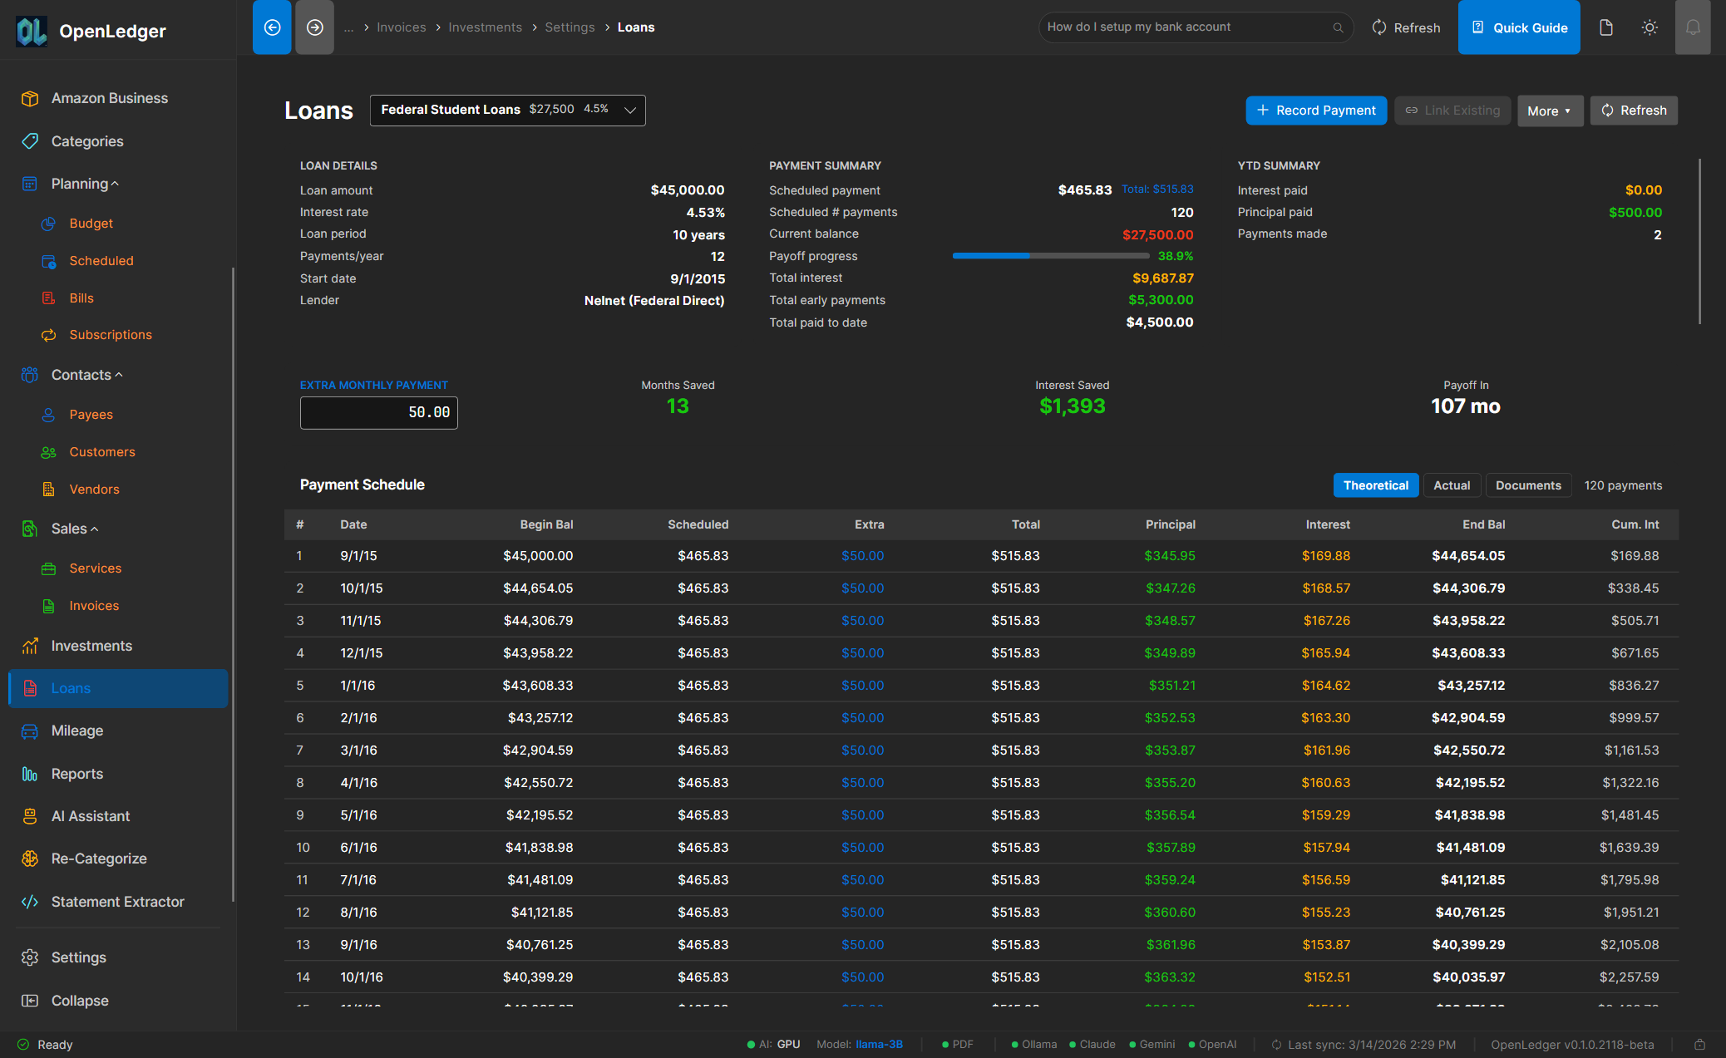The height and width of the screenshot is (1058, 1726).
Task: Click the payoff progress bar
Action: pyautogui.click(x=1050, y=255)
